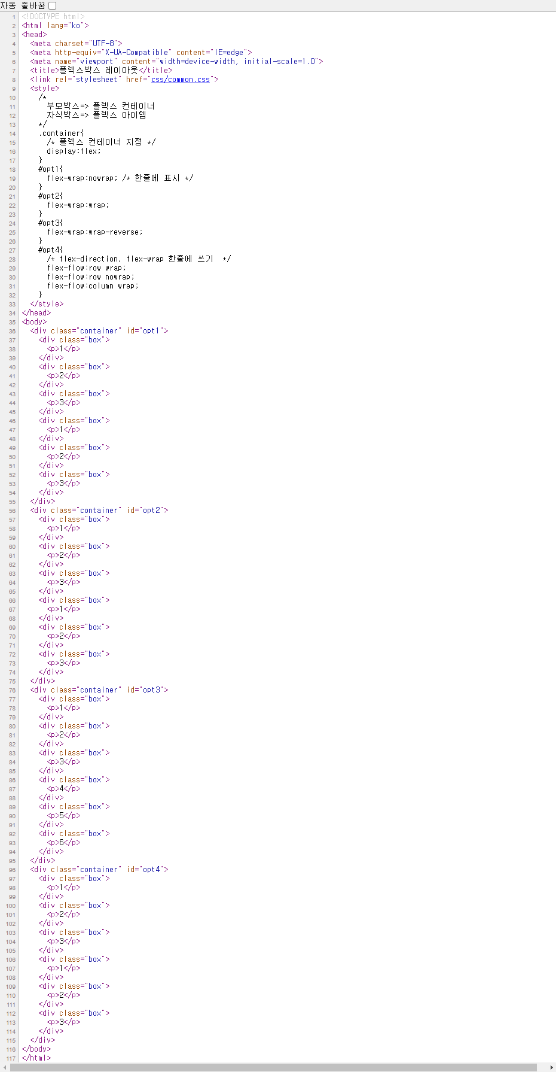Click the flex-wrap:wrap-reverse declaration
Image resolution: width=556 pixels, height=1072 pixels.
click(94, 232)
